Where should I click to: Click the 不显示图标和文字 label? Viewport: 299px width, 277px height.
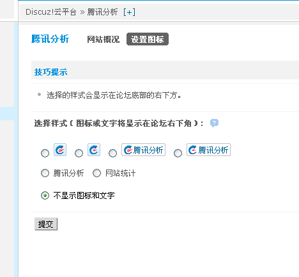pos(84,195)
